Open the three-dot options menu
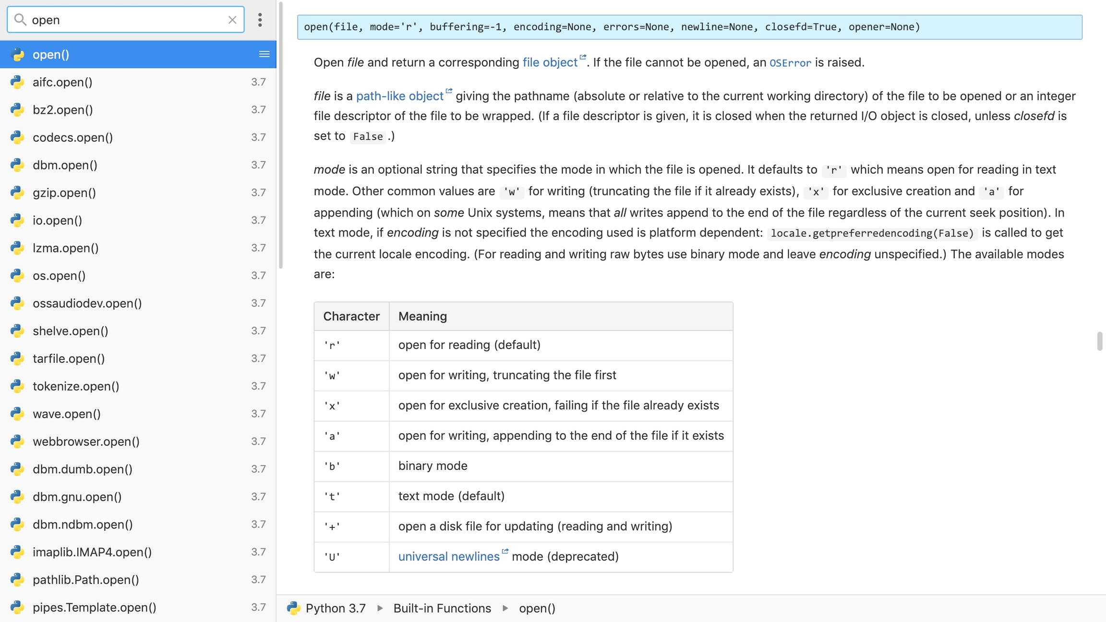The width and height of the screenshot is (1106, 622). (x=260, y=20)
